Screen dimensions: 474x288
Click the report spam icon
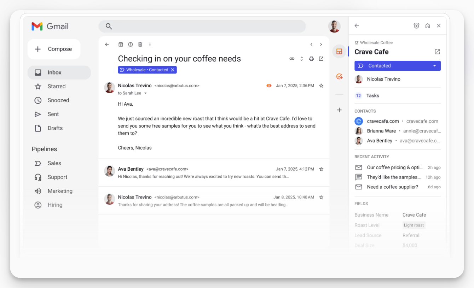pos(131,45)
